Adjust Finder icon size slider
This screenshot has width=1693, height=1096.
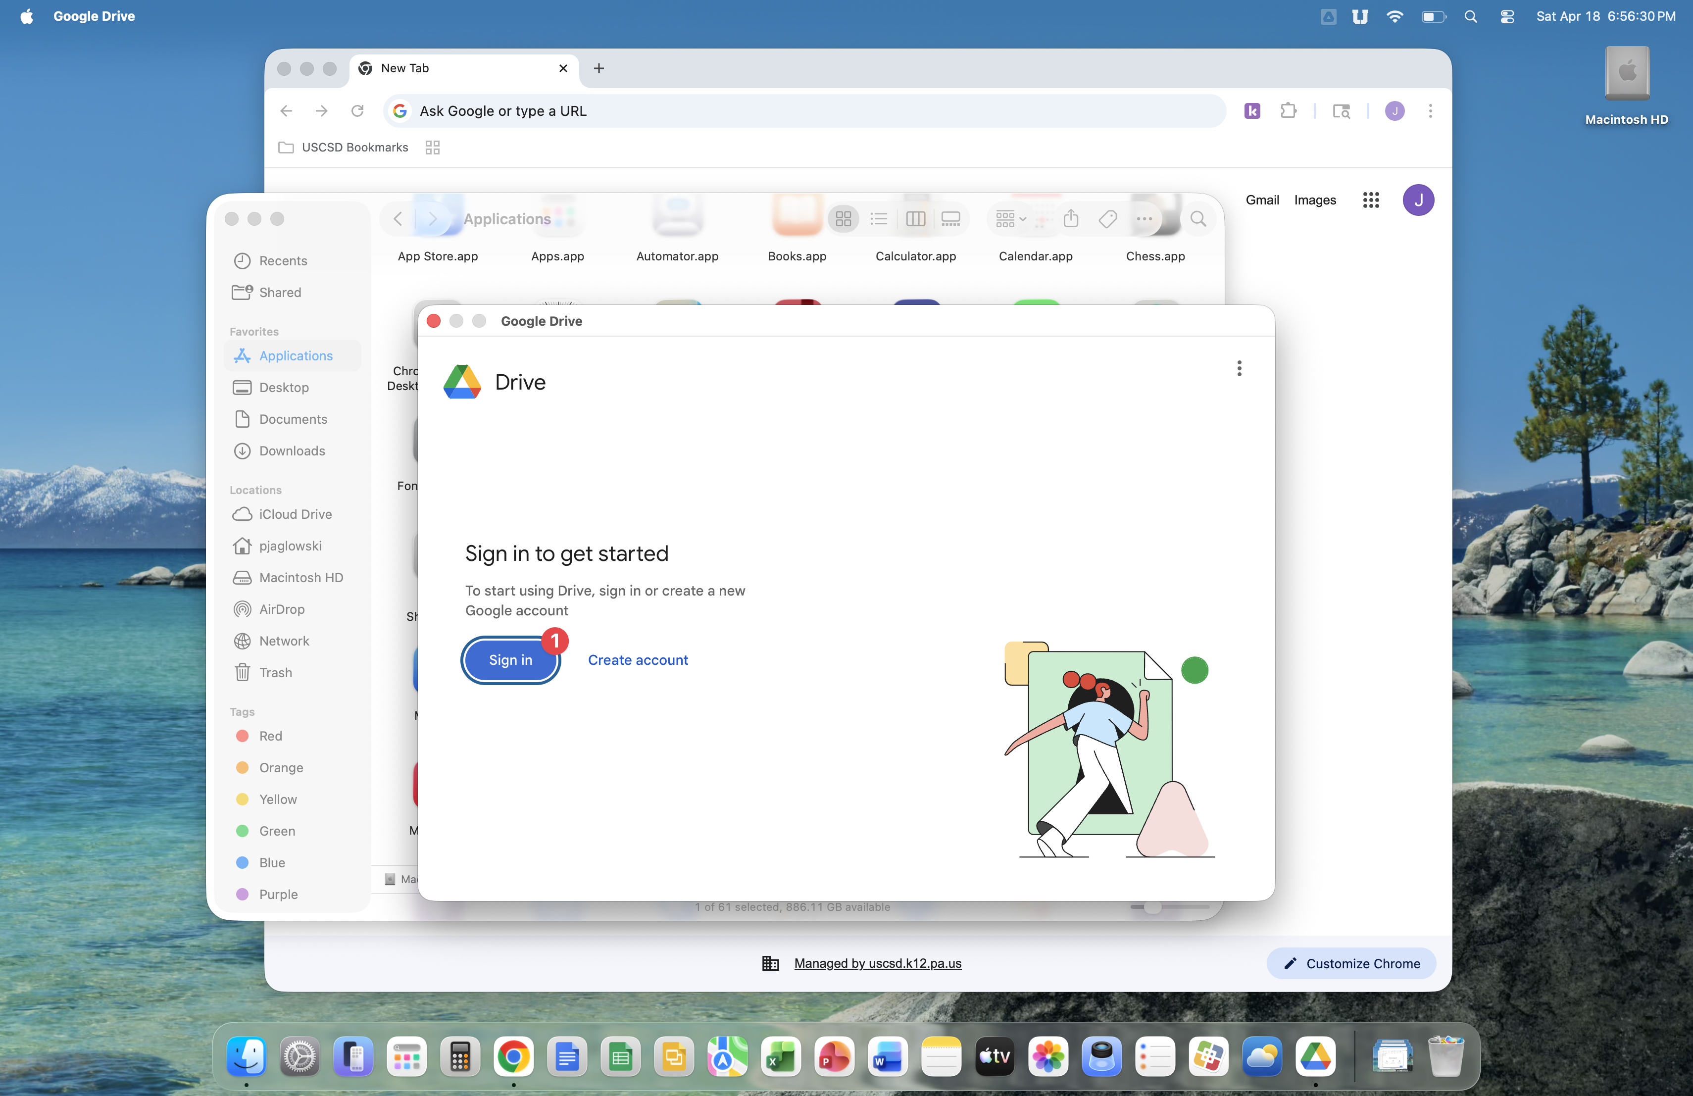tap(1152, 907)
